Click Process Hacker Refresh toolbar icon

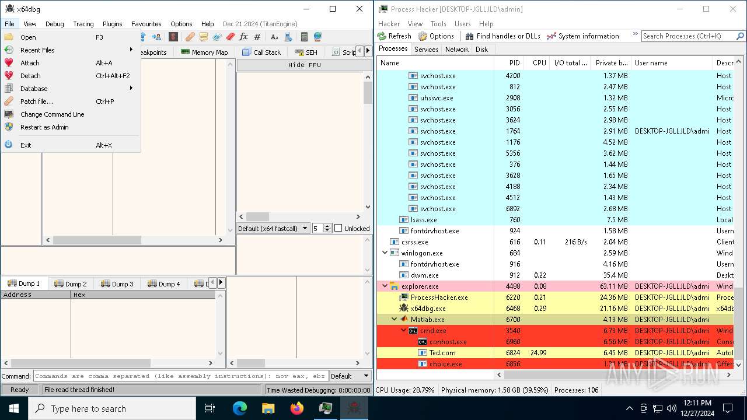(382, 36)
